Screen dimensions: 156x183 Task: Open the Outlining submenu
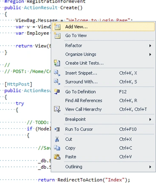click(x=103, y=166)
